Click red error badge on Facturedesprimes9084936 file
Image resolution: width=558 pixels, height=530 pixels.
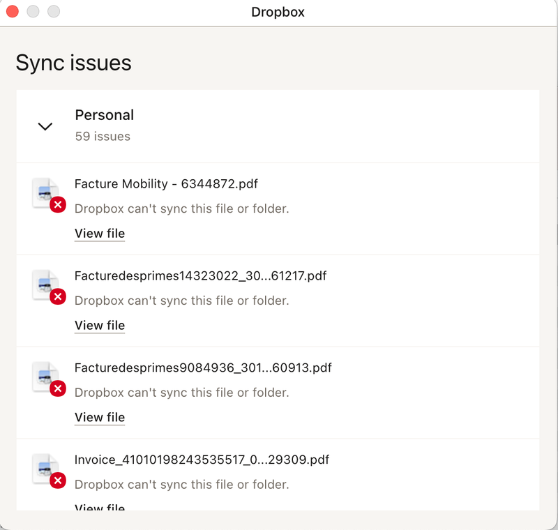58,389
